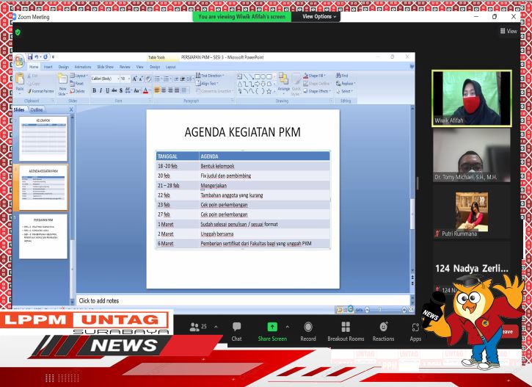This screenshot has height=387, width=532.
Task: Click Delete in the Slides group
Action: [78, 91]
